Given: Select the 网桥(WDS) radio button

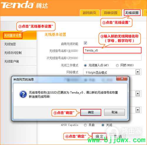Looking at the screenshot, I should pyautogui.click(x=117, y=65).
